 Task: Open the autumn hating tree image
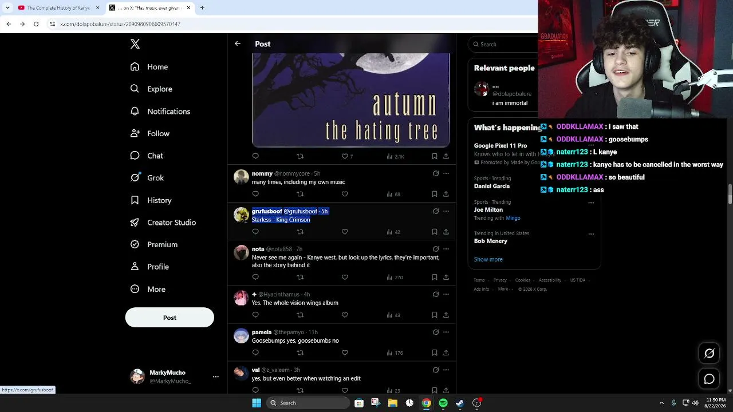pyautogui.click(x=350, y=100)
